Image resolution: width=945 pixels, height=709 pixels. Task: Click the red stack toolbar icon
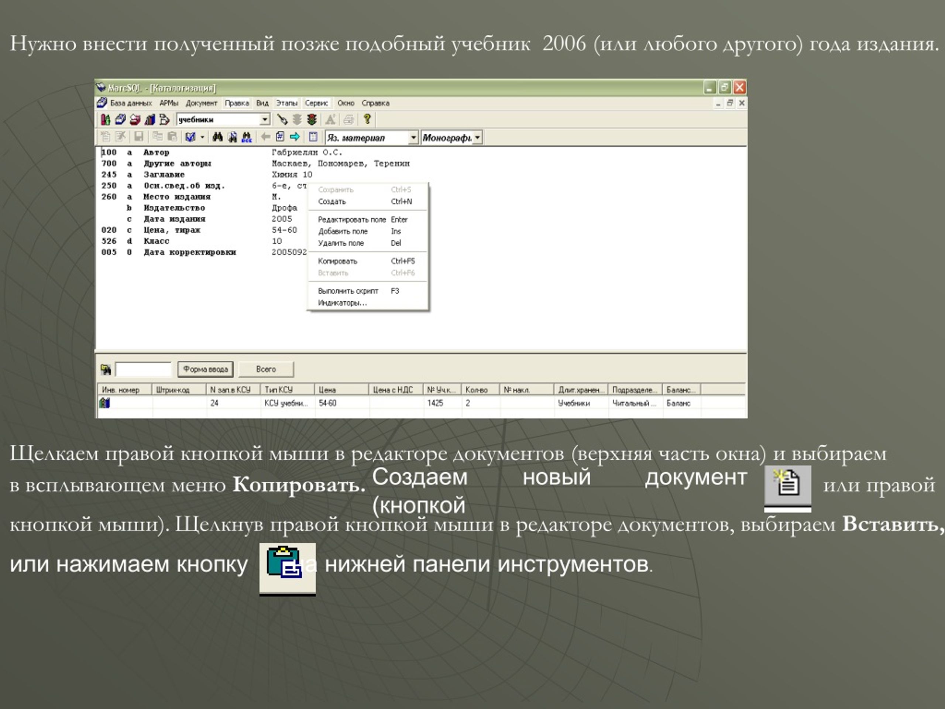point(135,120)
